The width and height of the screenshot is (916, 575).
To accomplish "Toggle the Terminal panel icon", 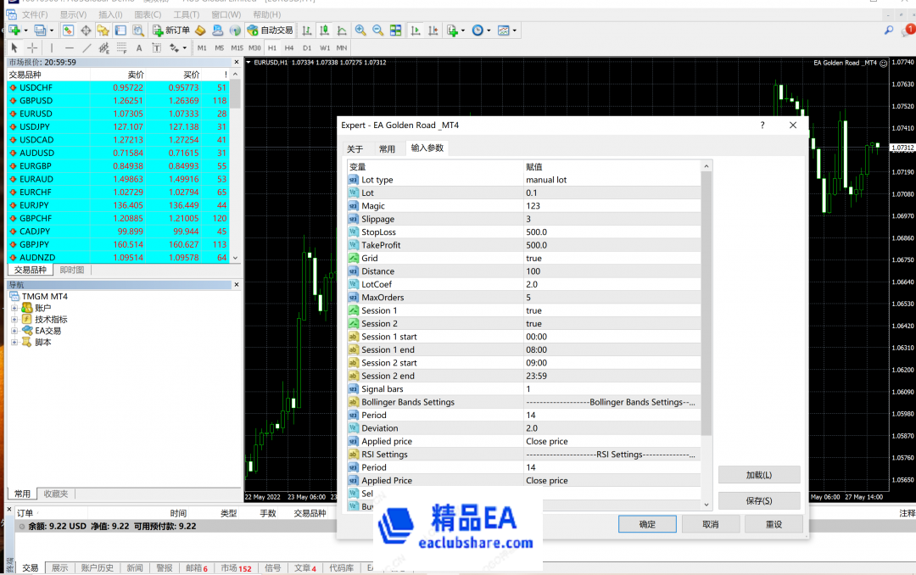I will (x=121, y=31).
